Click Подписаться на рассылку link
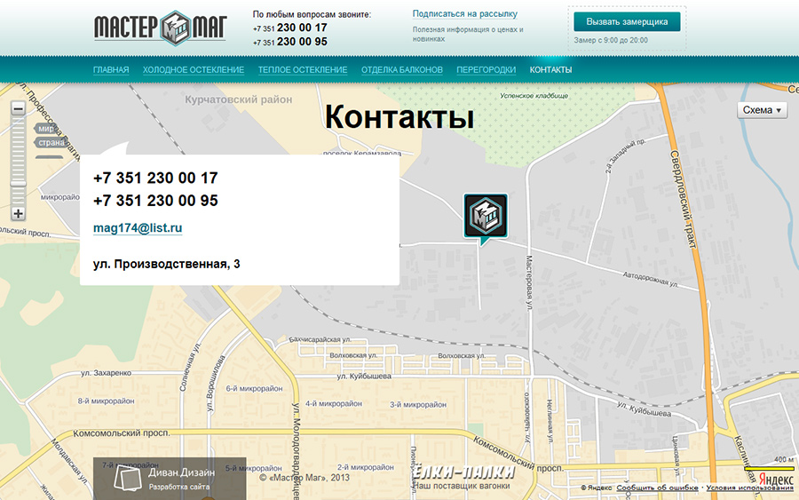Viewport: 799px width, 500px height. coord(464,14)
